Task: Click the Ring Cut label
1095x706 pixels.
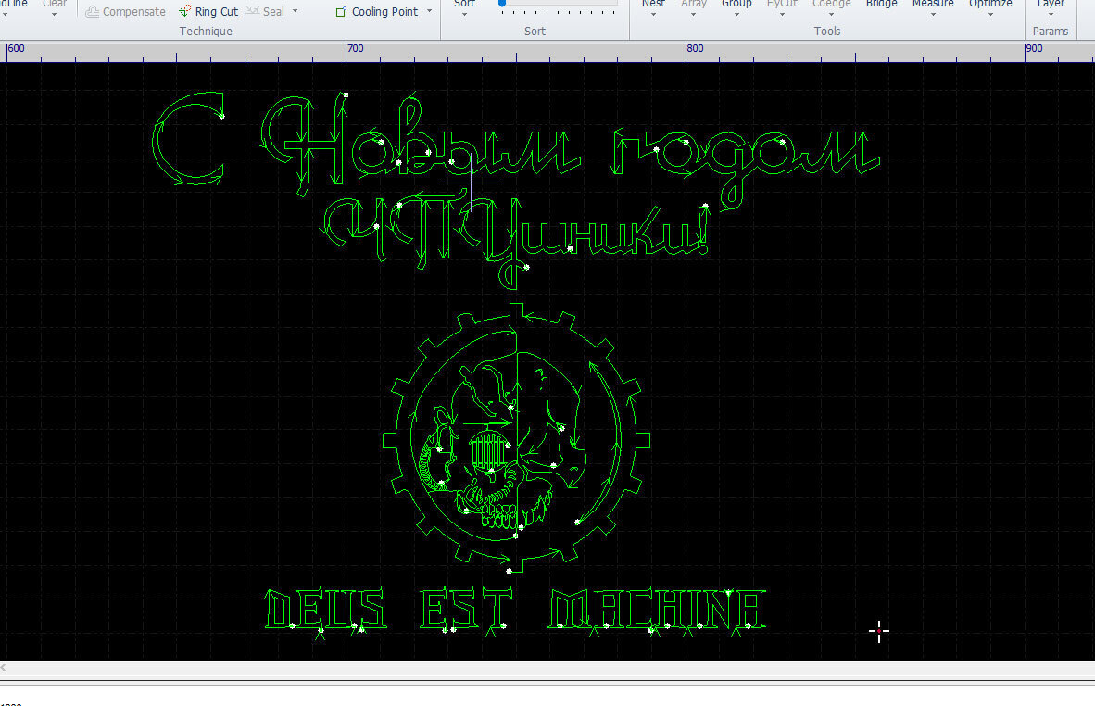Action: coord(217,12)
